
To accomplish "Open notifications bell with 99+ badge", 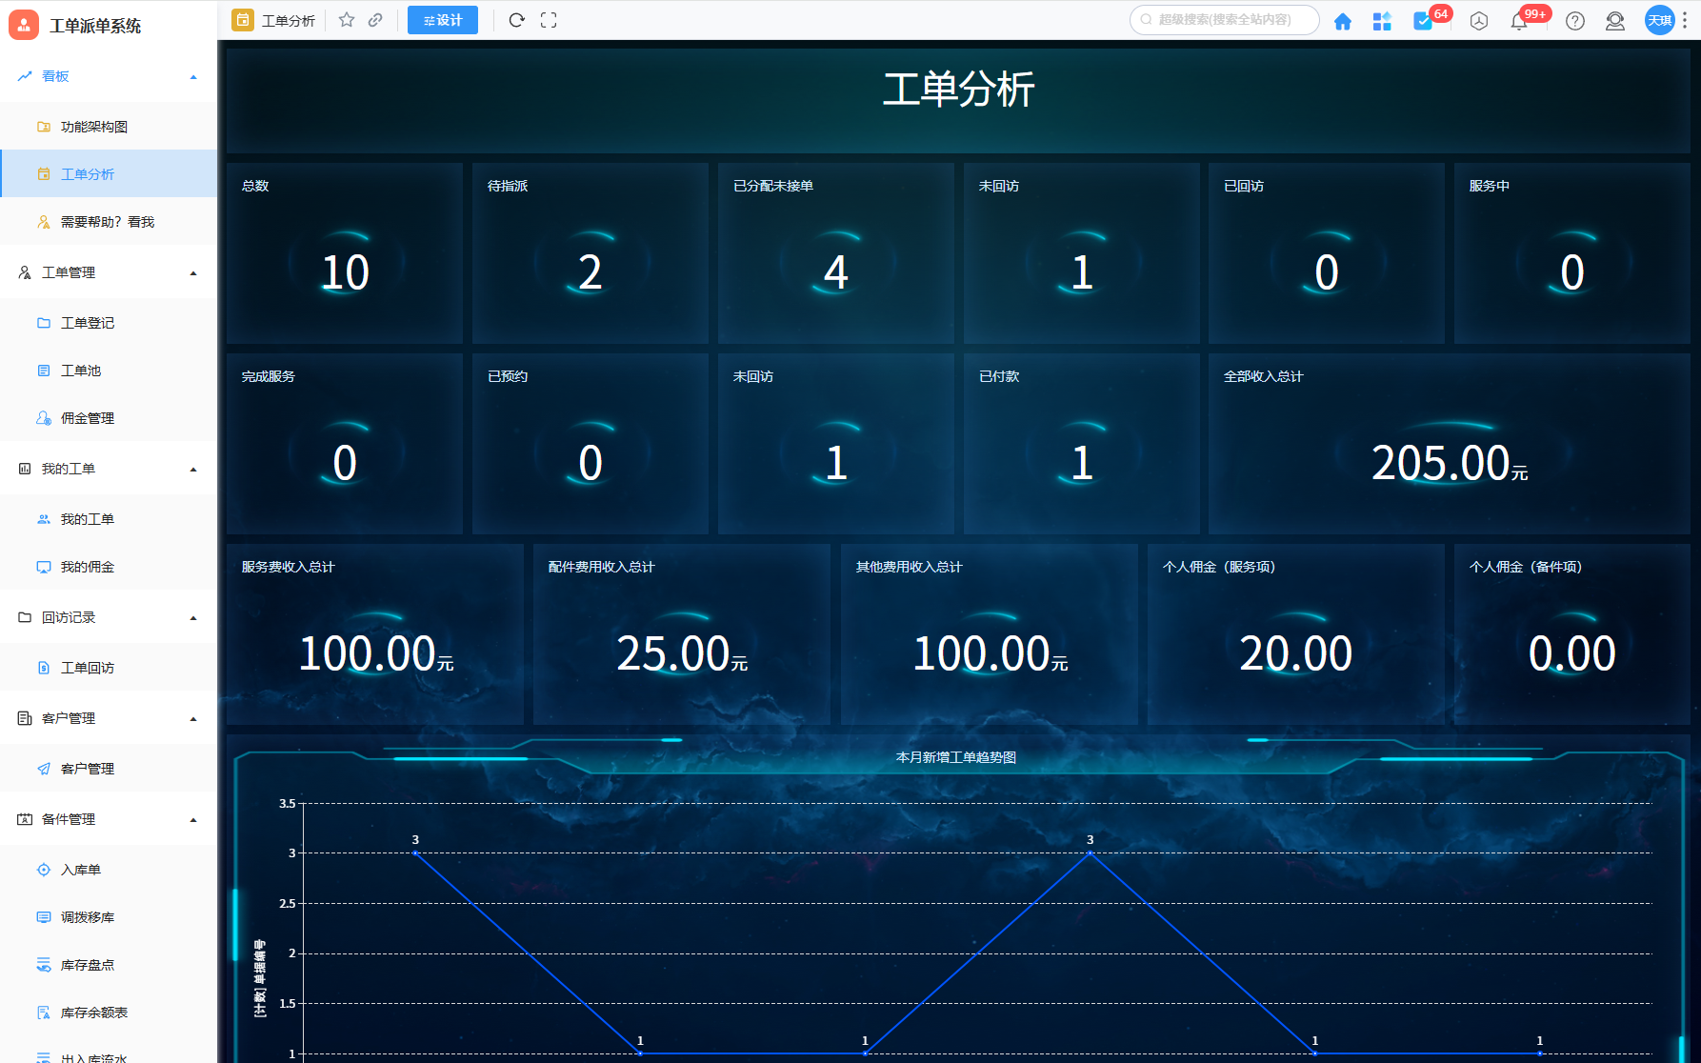I will coord(1519,21).
